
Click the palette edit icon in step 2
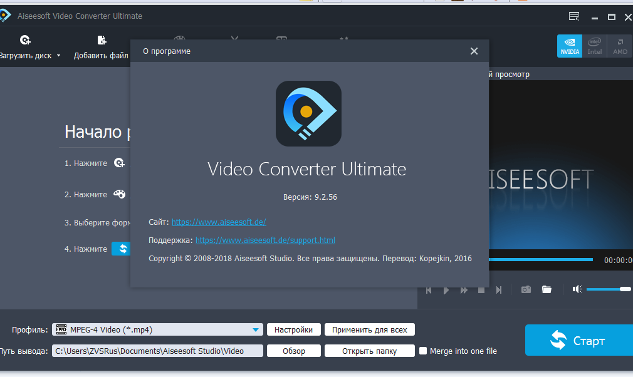[119, 194]
